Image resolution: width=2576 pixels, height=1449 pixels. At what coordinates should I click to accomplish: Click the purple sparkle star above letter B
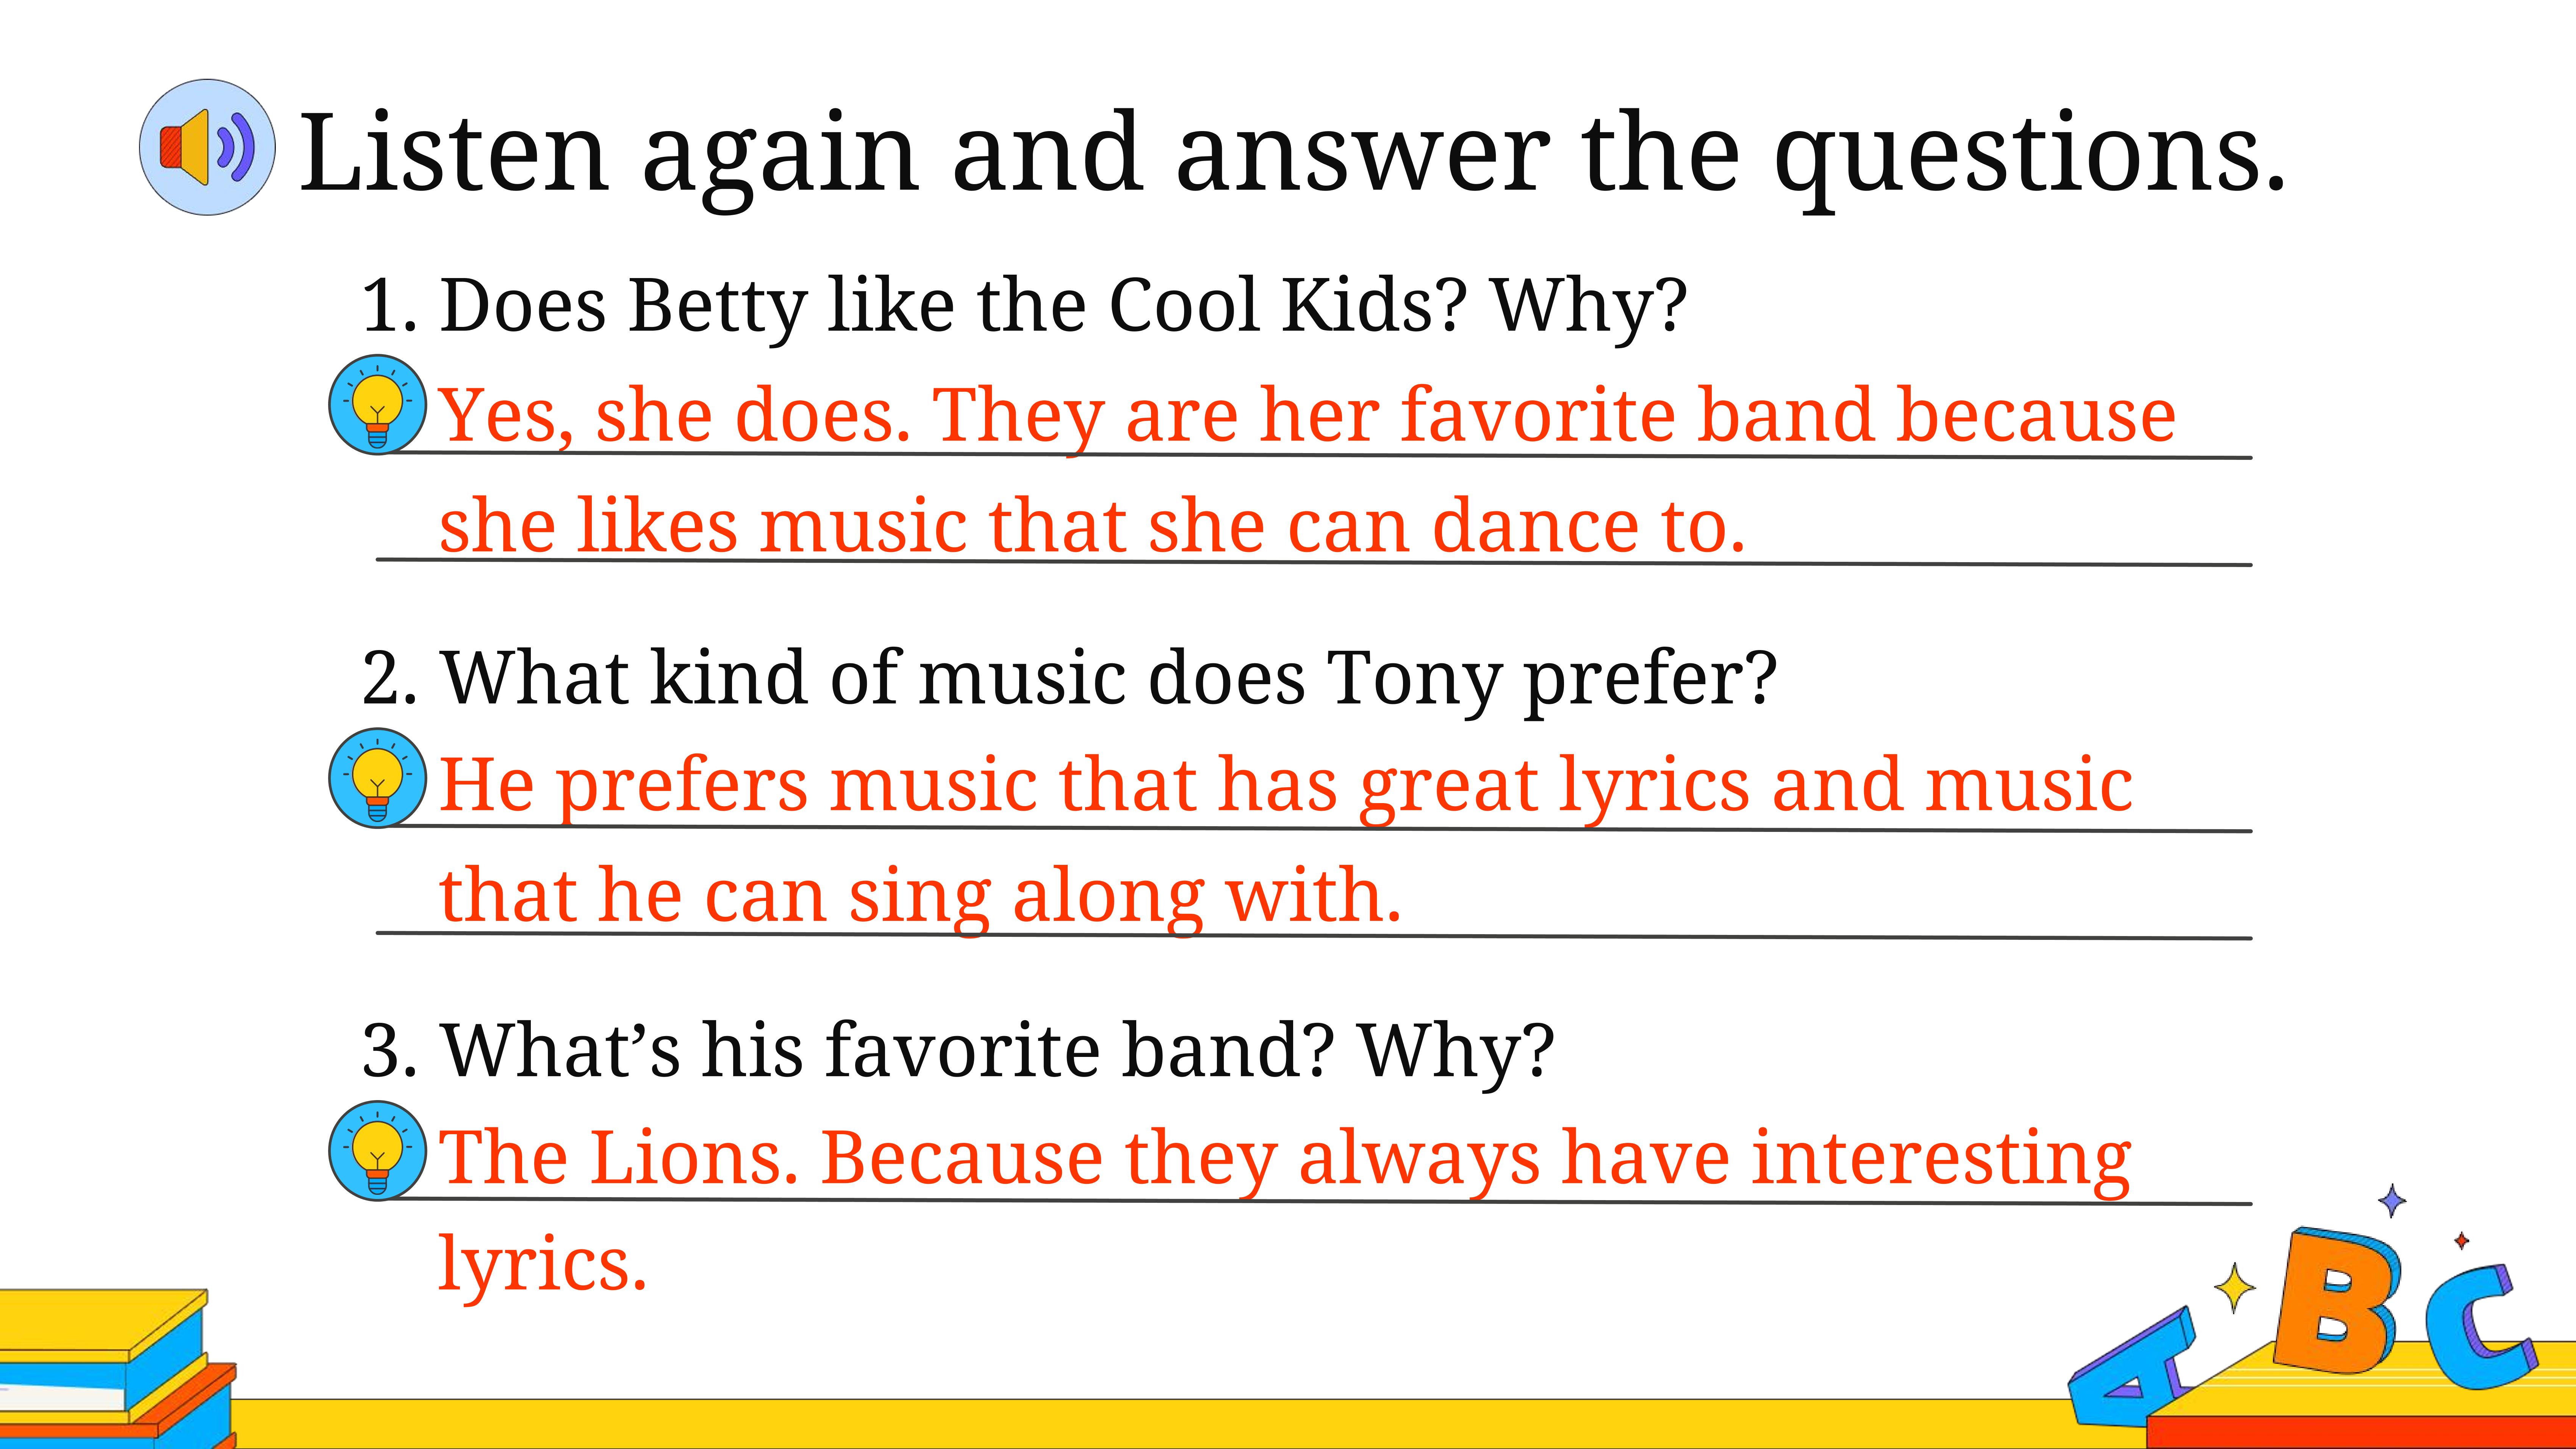click(2392, 1200)
